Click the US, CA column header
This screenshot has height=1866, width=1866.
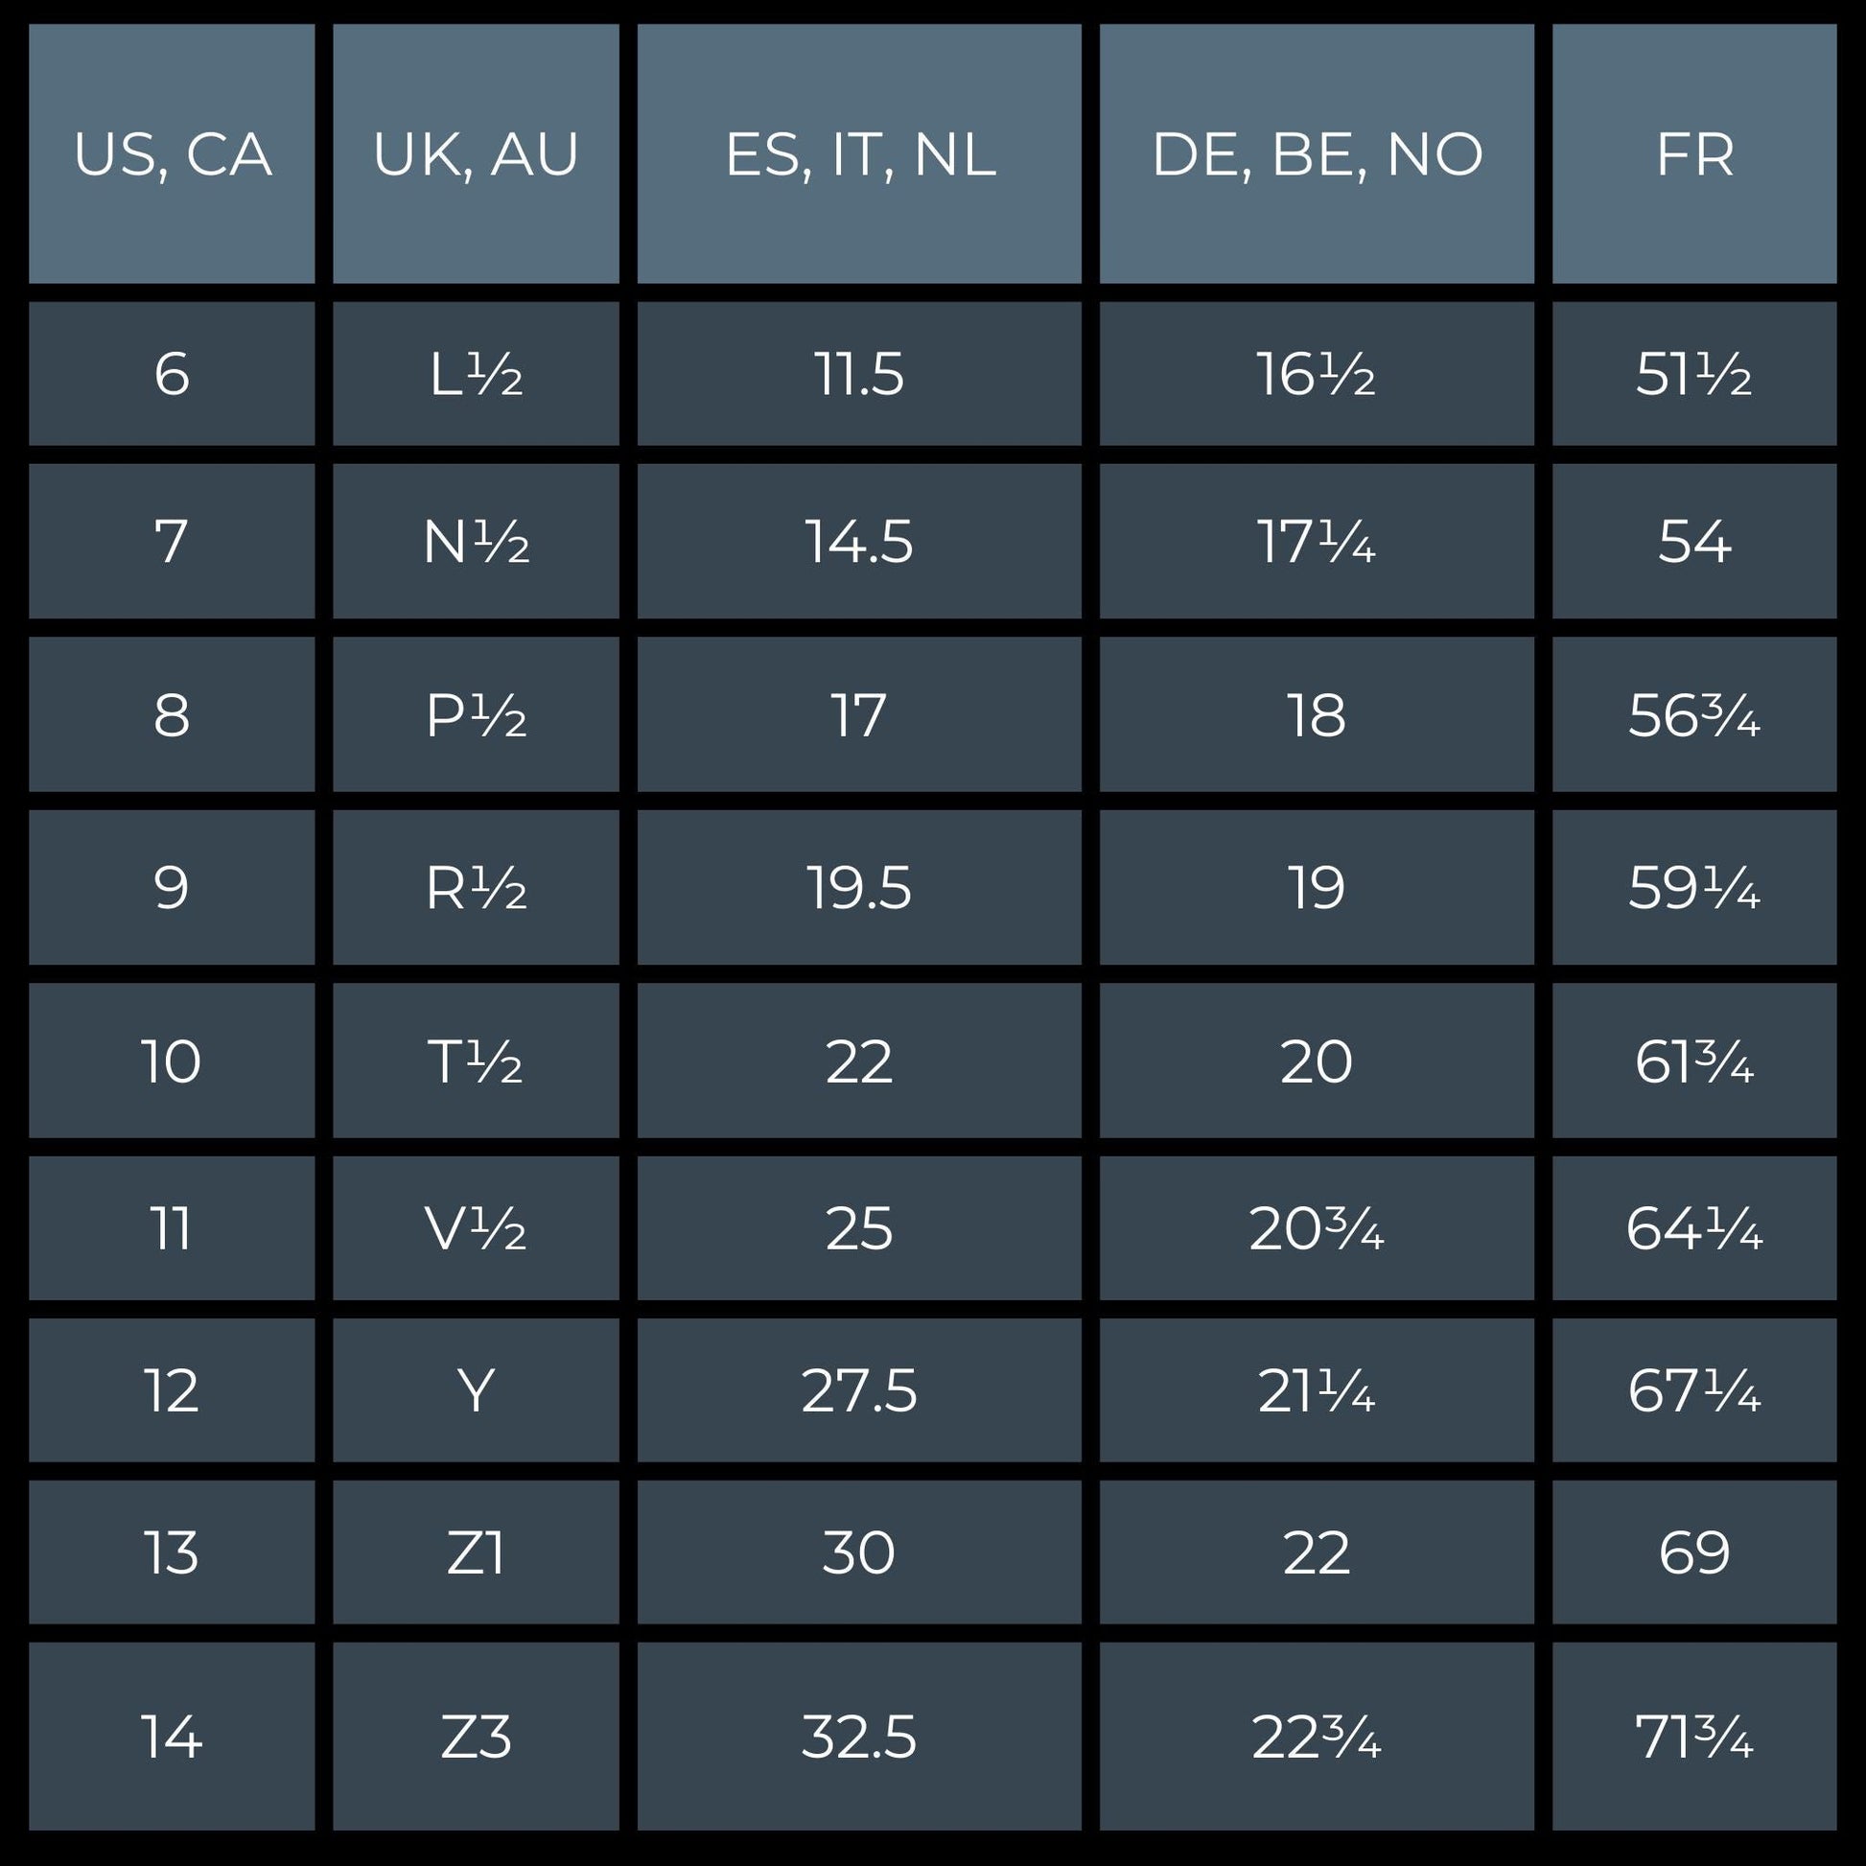point(172,153)
